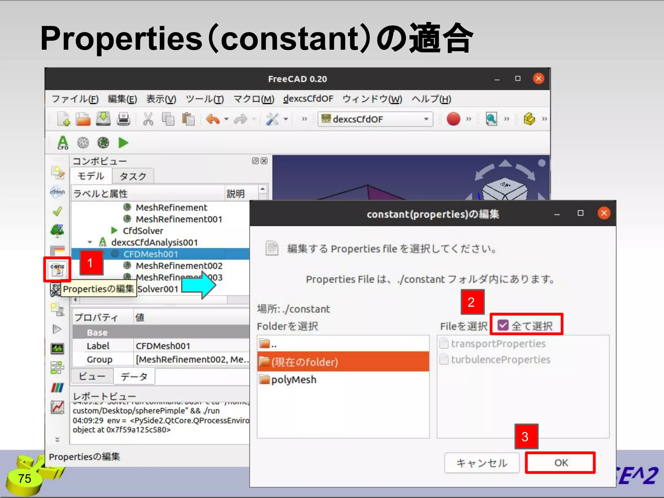Expand toolbar overflow chevron after Part icon
The width and height of the screenshot is (664, 498).
click(544, 119)
